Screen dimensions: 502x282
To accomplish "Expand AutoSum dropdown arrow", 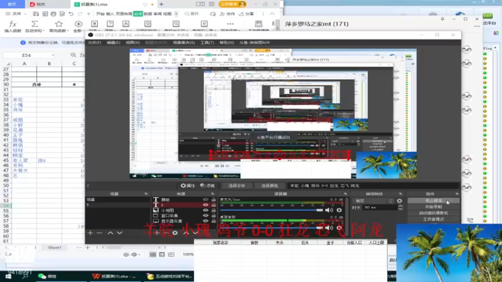I will tap(43, 31).
